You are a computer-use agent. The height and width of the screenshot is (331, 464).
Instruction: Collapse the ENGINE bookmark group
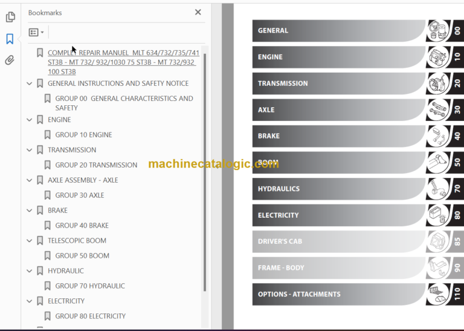tap(29, 120)
